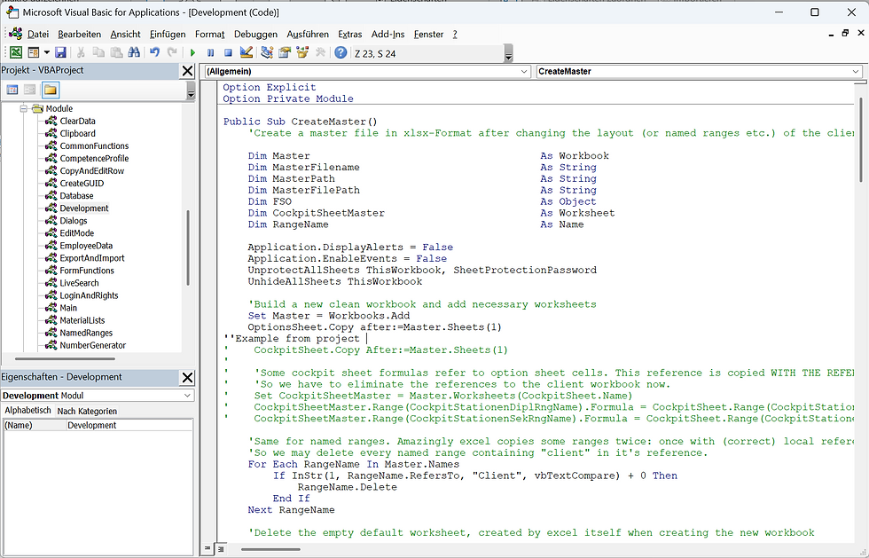869x558 pixels.
Task: Click the View Object icon in Project panel
Action: (x=30, y=90)
